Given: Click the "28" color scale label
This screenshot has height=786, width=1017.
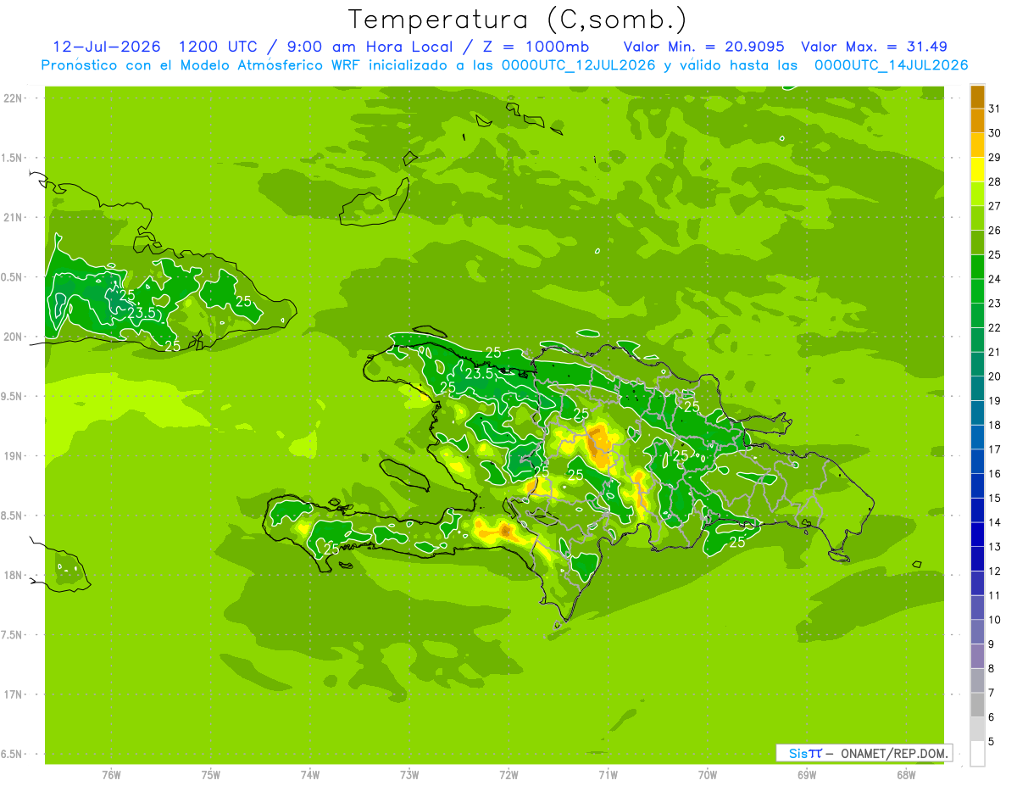Looking at the screenshot, I should (x=994, y=181).
